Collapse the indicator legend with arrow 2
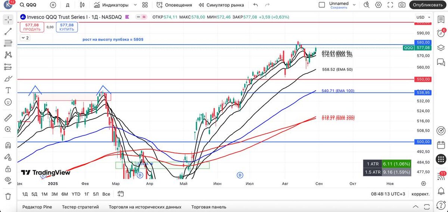This screenshot has height=212, width=448. pos(25,38)
